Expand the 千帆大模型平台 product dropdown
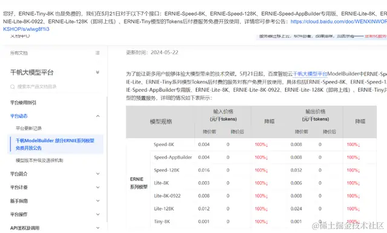This screenshot has height=233, width=387. pyautogui.click(x=97, y=72)
